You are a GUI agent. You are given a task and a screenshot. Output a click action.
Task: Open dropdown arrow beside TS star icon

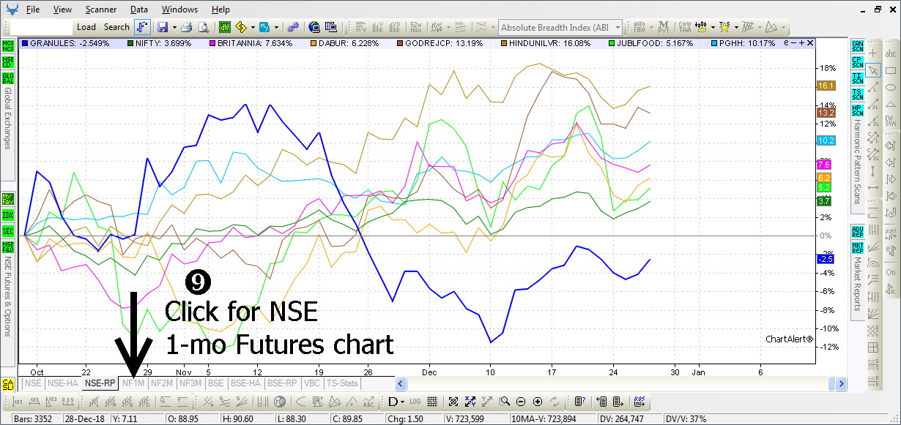(735, 27)
